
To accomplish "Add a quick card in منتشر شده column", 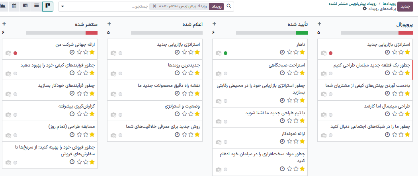I will (x=4, y=24).
